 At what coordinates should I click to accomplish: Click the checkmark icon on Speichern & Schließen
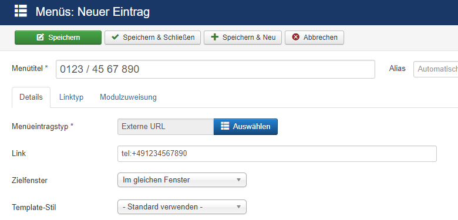click(115, 37)
